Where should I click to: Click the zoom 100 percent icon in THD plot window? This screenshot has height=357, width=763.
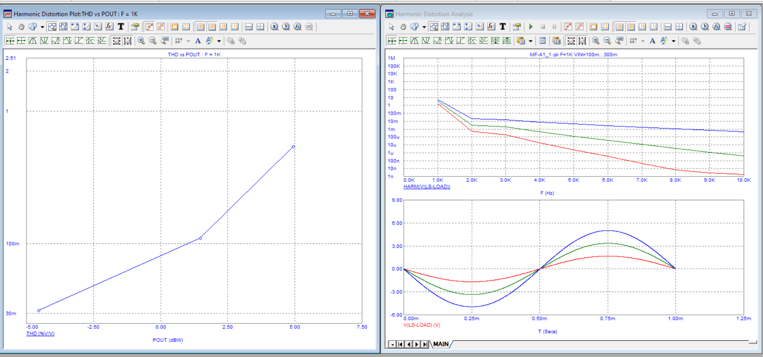[165, 41]
